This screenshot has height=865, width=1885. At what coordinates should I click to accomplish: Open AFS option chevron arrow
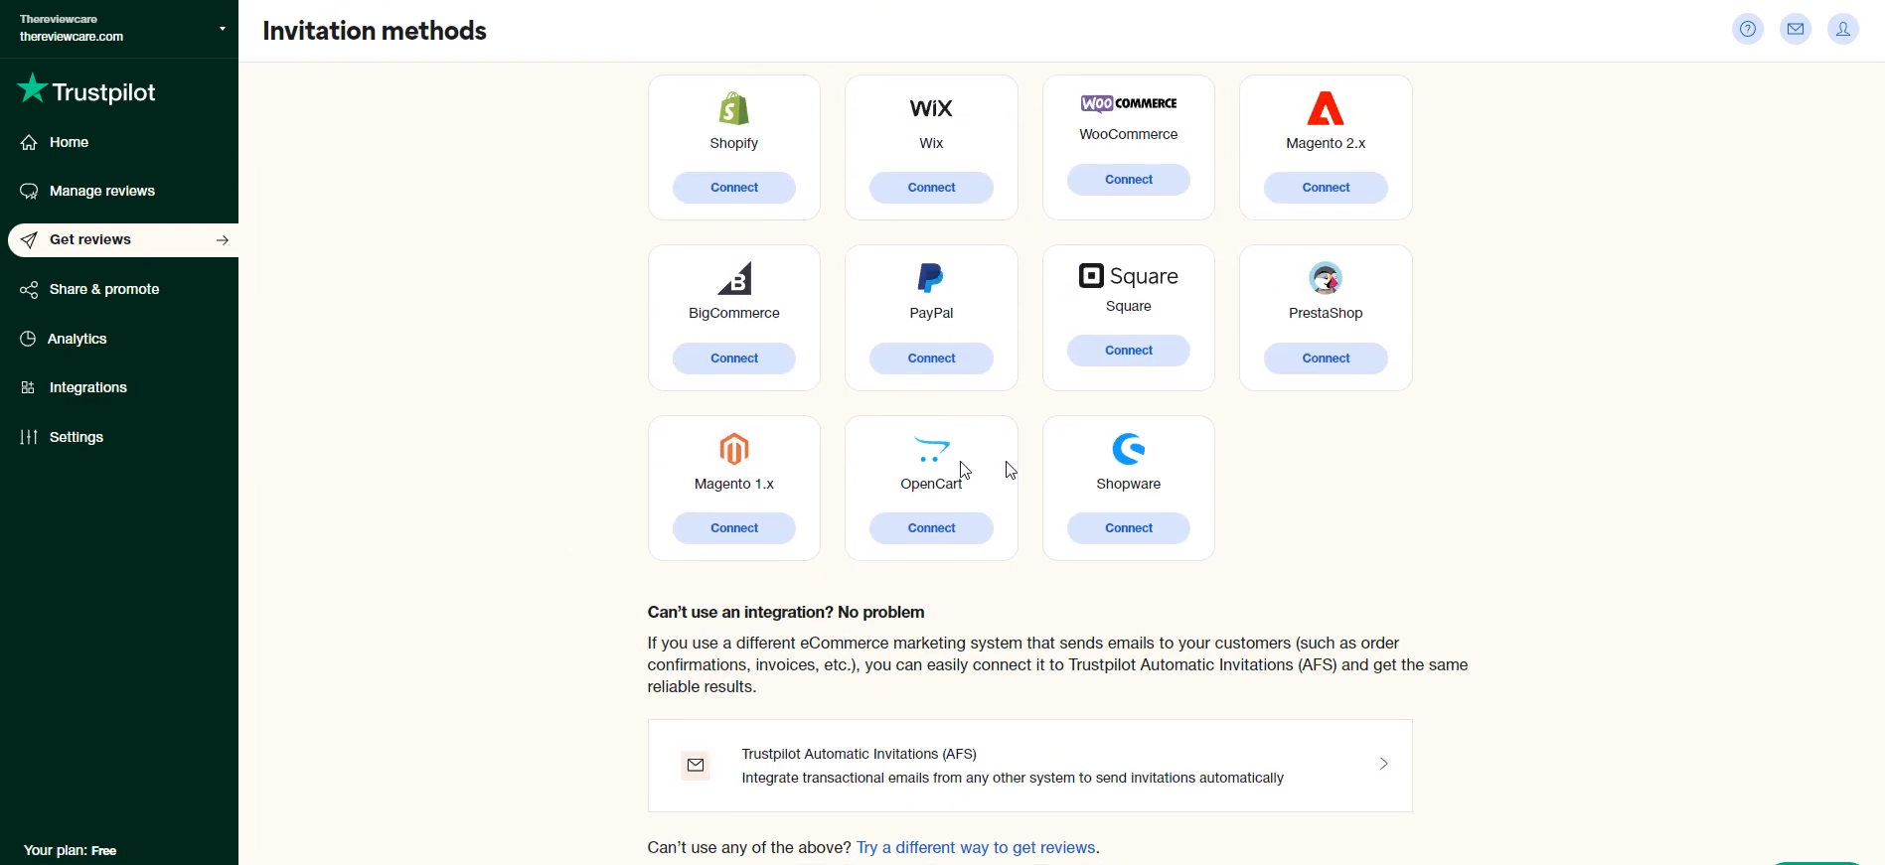pos(1383,764)
